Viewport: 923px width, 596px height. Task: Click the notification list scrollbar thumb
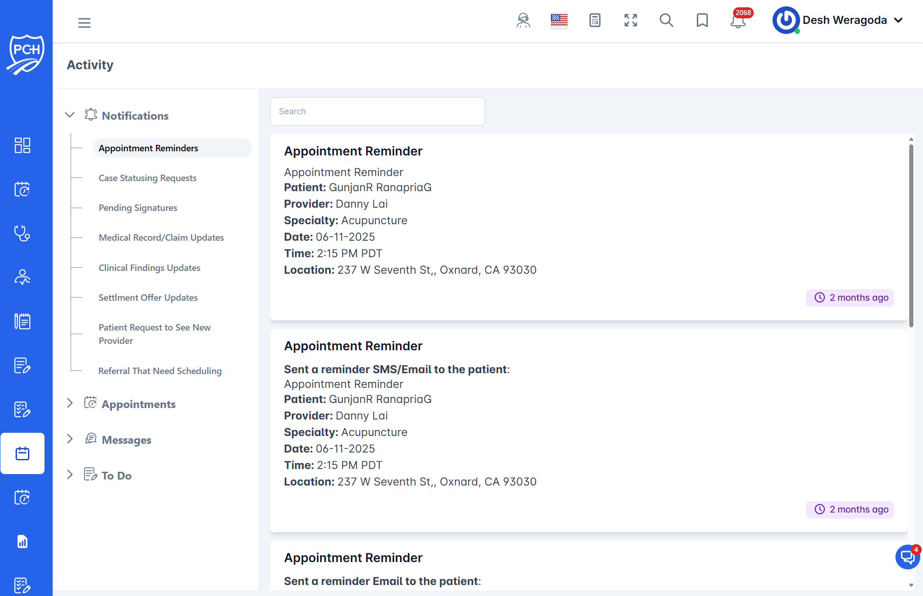[x=911, y=236]
